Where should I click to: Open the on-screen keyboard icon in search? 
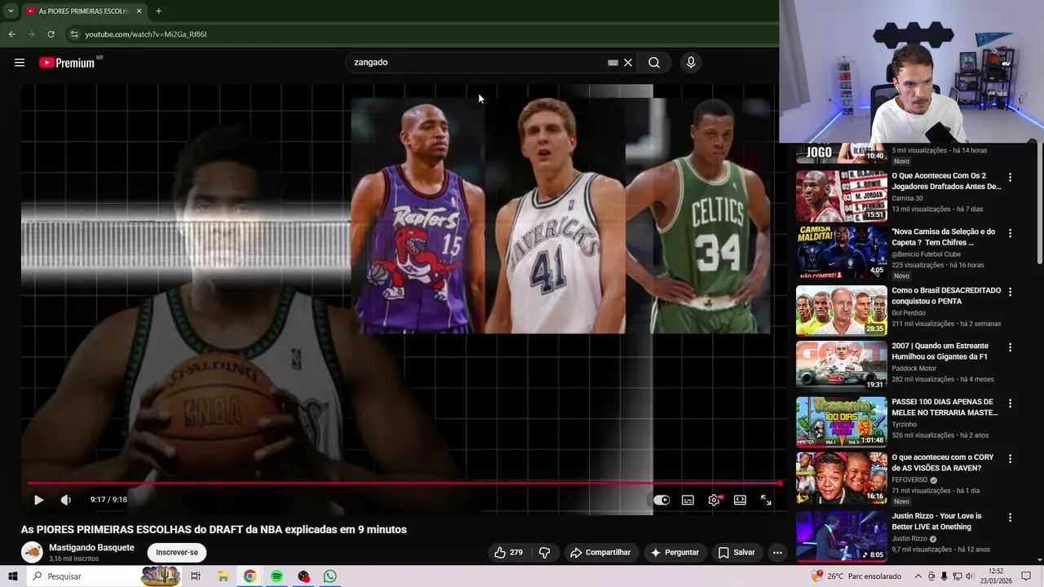(x=613, y=62)
